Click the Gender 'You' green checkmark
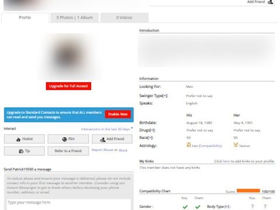The height and width of the screenshot is (210, 280). point(185,207)
